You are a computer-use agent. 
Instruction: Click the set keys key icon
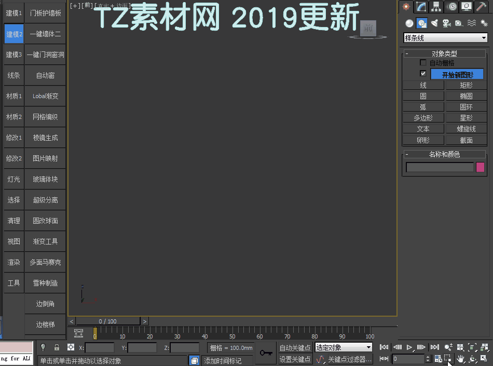pos(266,353)
